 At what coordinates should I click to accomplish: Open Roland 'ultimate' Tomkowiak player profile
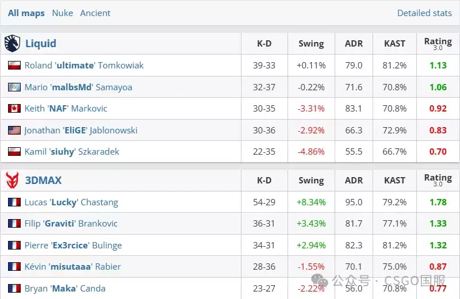pos(84,65)
